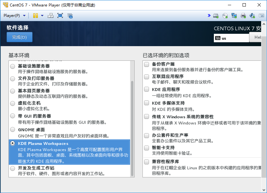This screenshot has height=193, width=267.
Task: Click the Player(P) dropdown arrow
Action: 24,16
